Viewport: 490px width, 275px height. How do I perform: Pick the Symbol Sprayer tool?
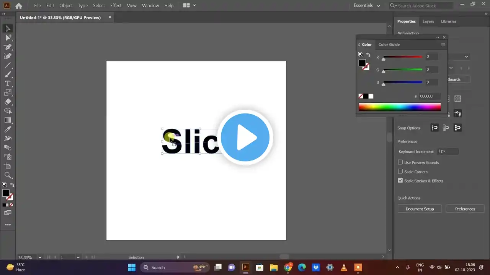point(8,157)
